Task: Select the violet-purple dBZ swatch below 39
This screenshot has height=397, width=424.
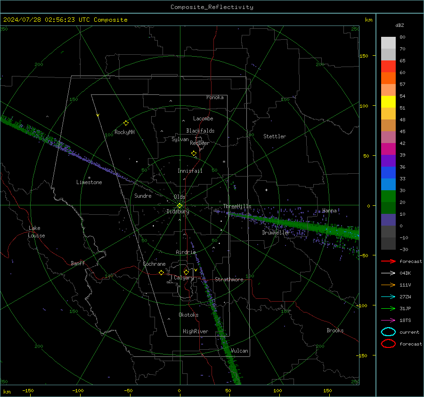Action: (388, 160)
